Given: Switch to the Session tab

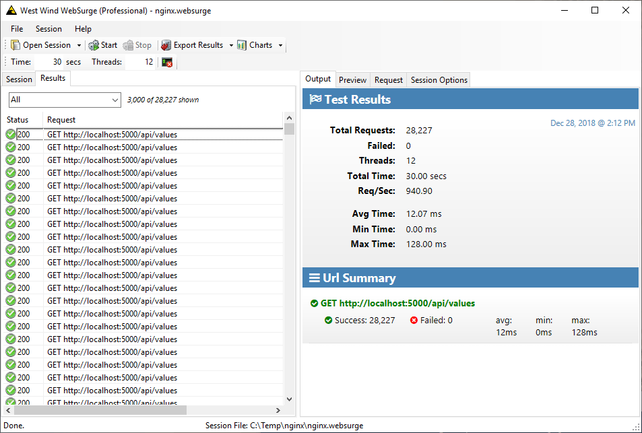Looking at the screenshot, I should coord(19,79).
